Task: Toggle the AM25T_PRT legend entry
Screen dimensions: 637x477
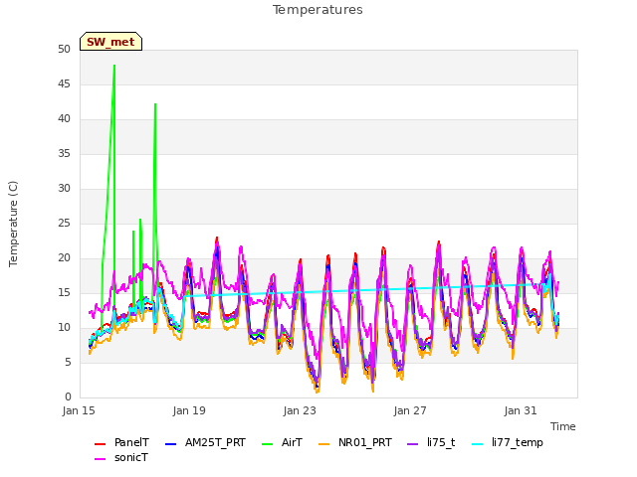Action: point(206,442)
